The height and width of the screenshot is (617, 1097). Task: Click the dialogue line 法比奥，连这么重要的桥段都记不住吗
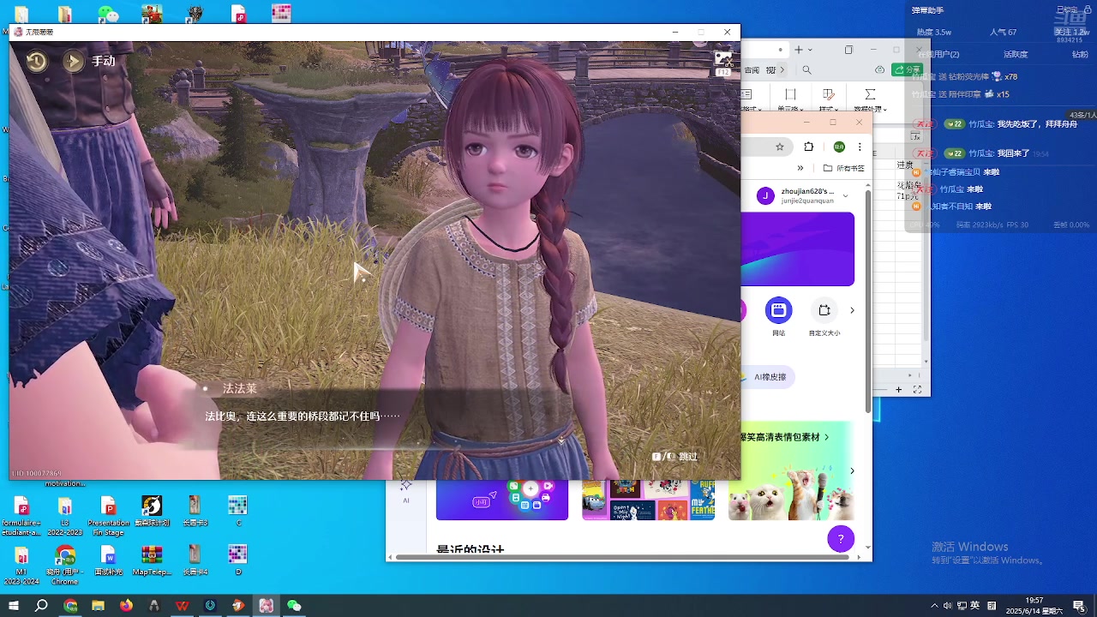pos(302,416)
